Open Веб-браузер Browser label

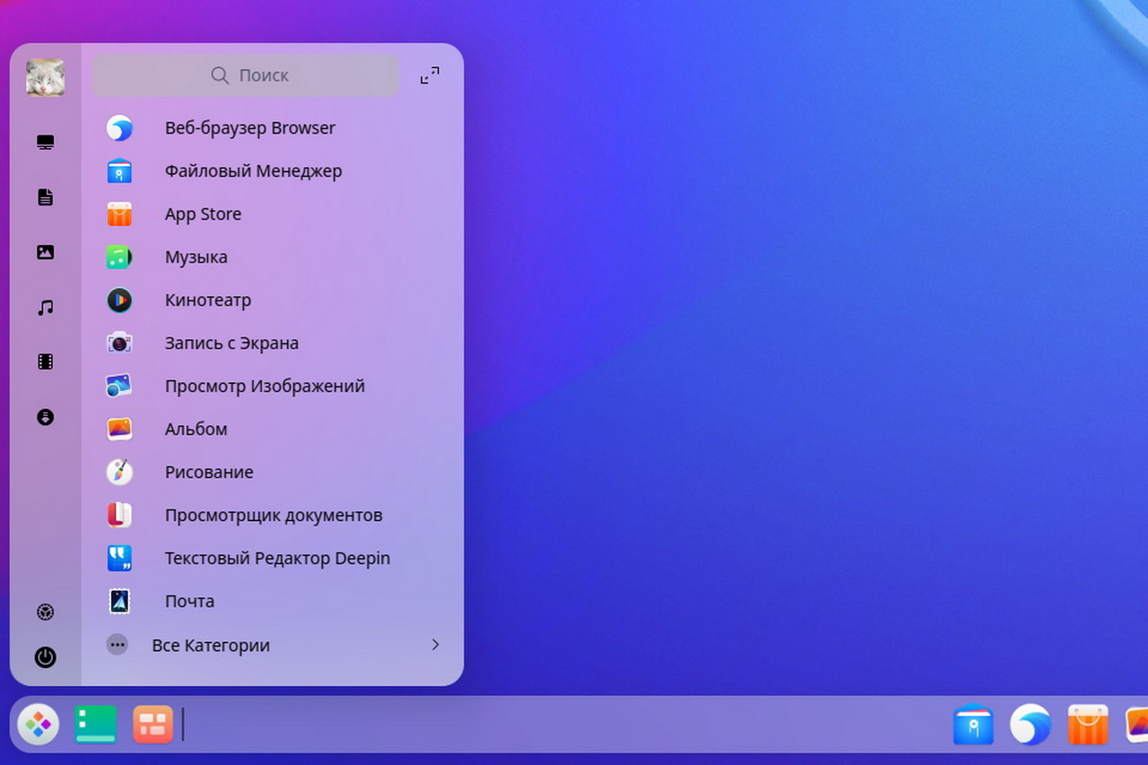point(250,128)
